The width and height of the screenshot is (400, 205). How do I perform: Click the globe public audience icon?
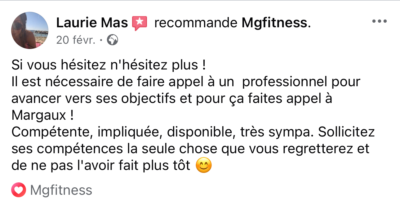point(112,40)
